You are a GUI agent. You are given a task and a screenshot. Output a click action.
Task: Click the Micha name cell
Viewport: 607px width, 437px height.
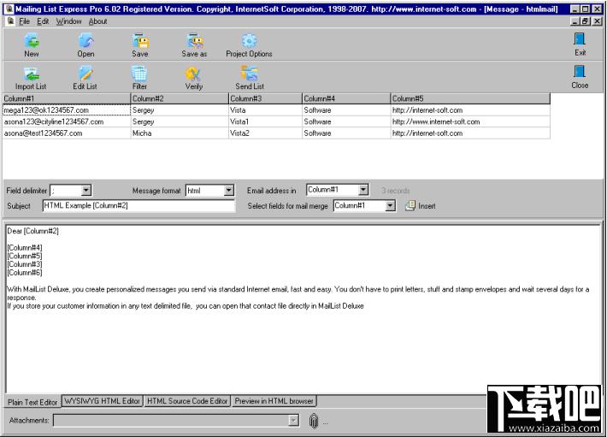(x=180, y=133)
